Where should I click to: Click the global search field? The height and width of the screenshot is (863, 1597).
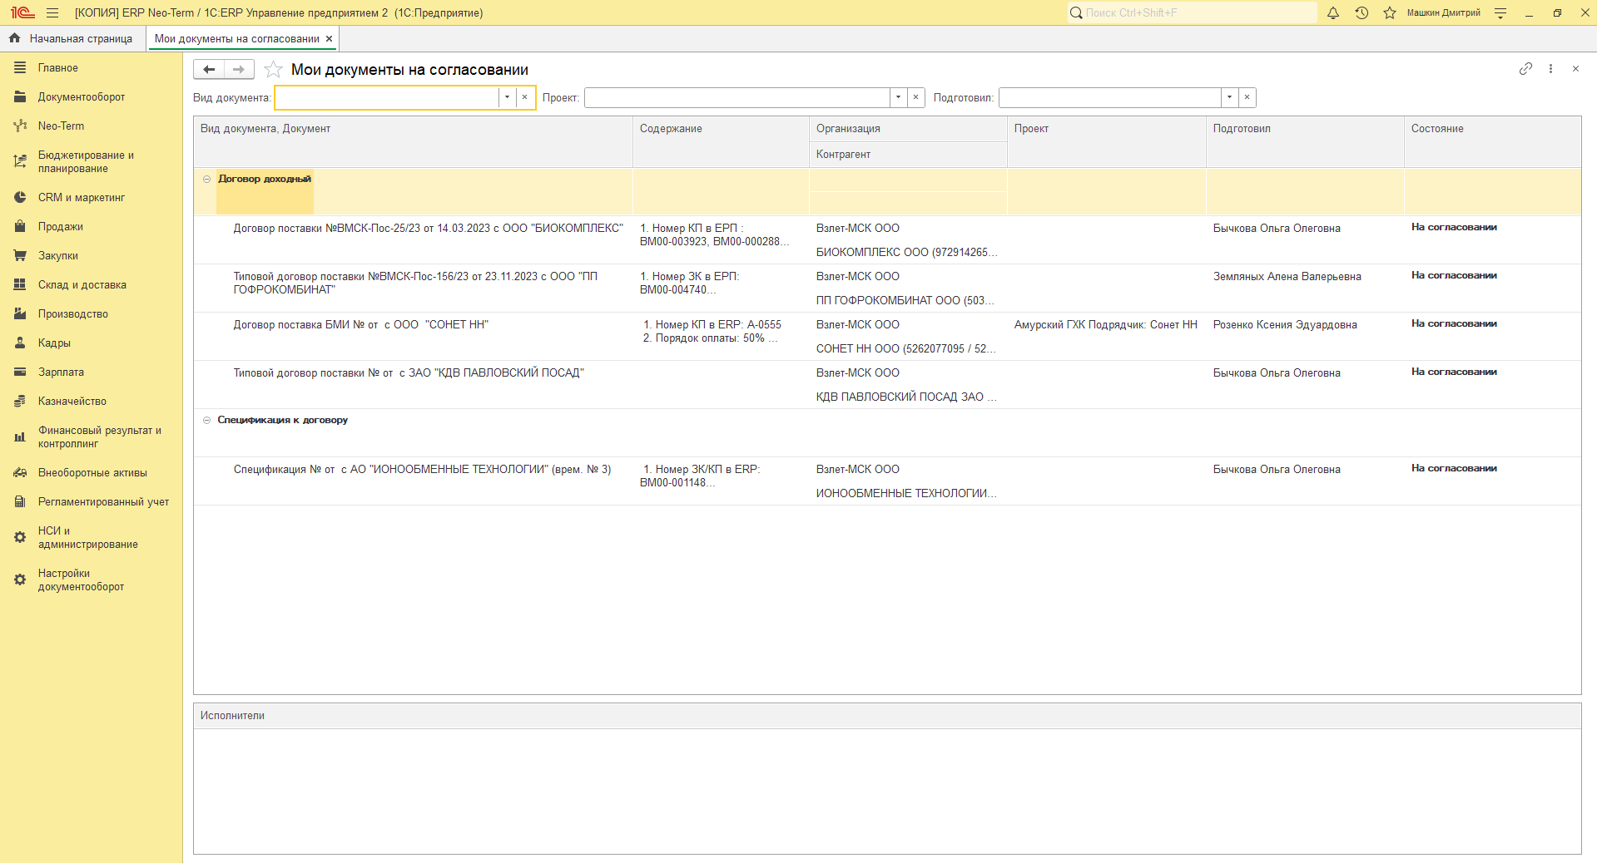pyautogui.click(x=1193, y=12)
